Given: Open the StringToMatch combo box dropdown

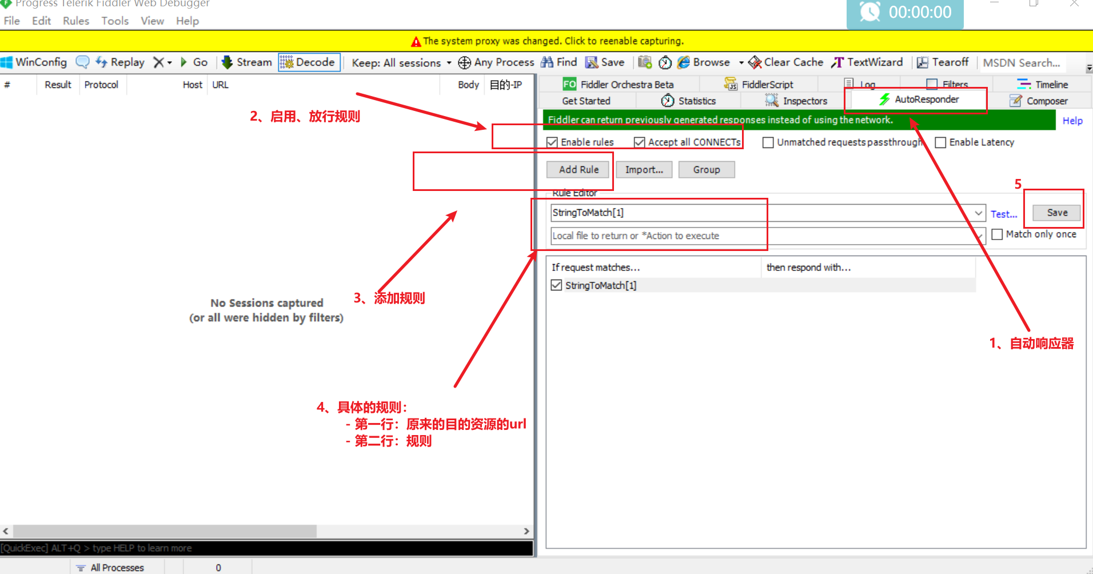Looking at the screenshot, I should tap(979, 213).
